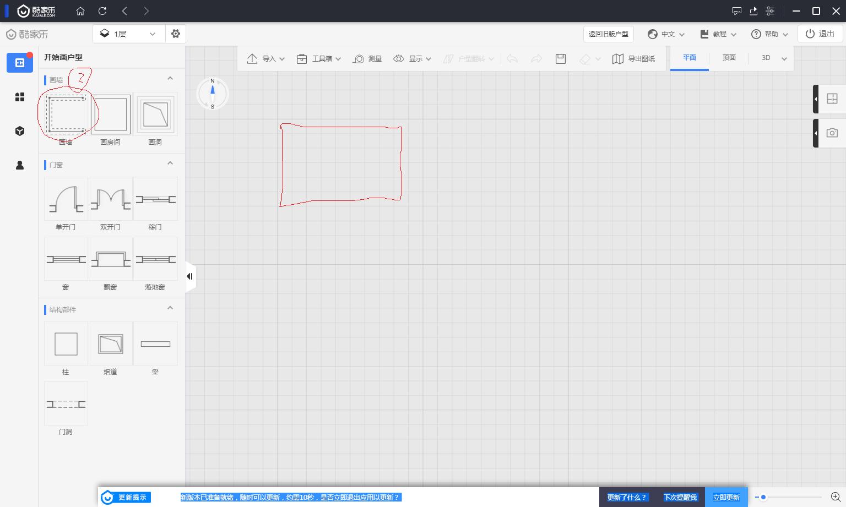Collapse the 门窗 section
The width and height of the screenshot is (846, 507).
(x=170, y=163)
